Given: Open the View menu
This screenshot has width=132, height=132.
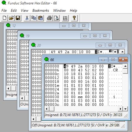Looking at the screenshot, I should (25, 11).
